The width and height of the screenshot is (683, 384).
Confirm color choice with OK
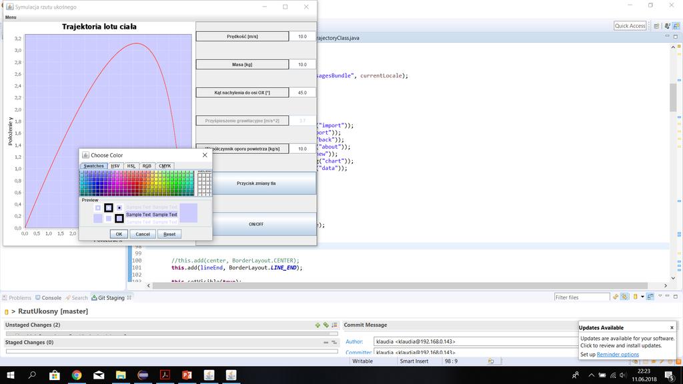pos(119,234)
